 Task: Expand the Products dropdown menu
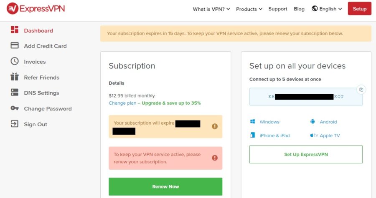click(249, 9)
